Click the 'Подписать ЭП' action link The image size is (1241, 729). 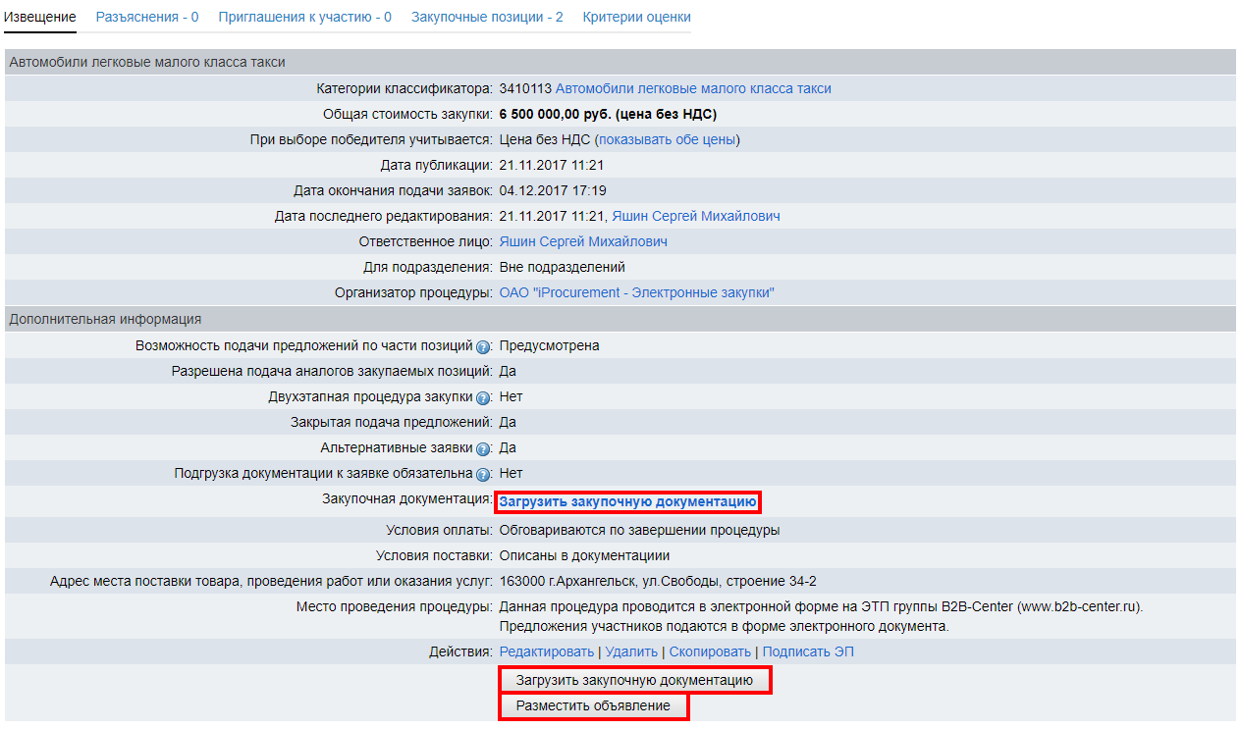tap(809, 651)
